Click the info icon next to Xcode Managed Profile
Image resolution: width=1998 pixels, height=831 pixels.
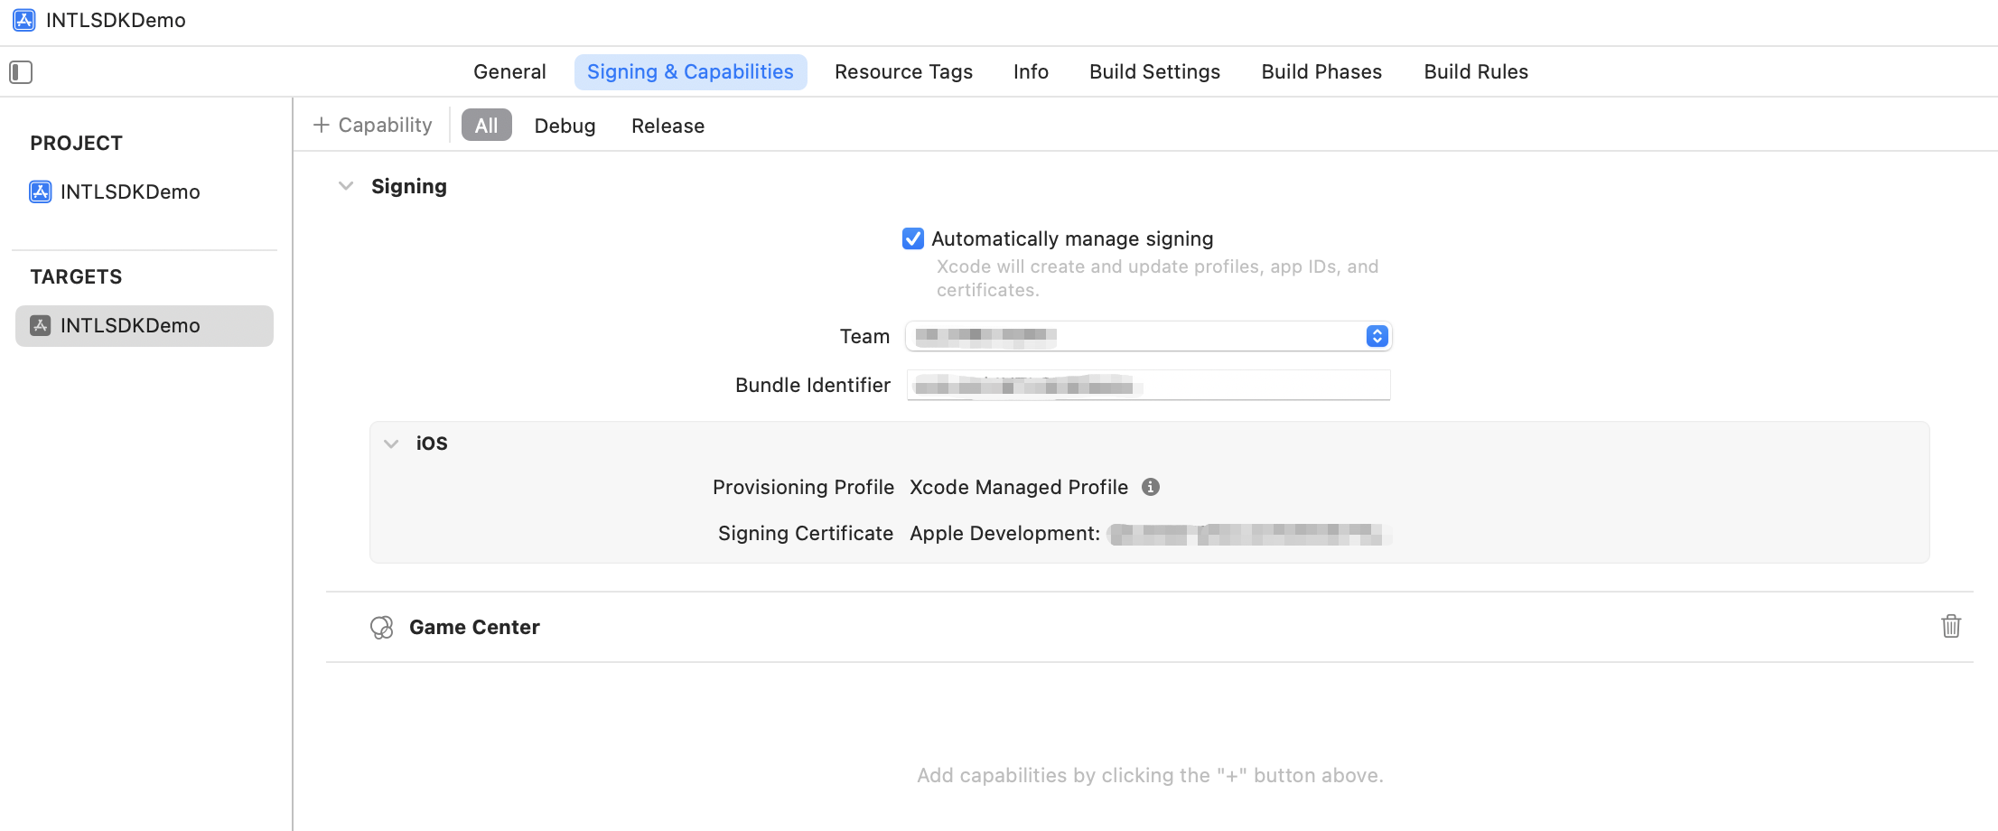coord(1150,487)
